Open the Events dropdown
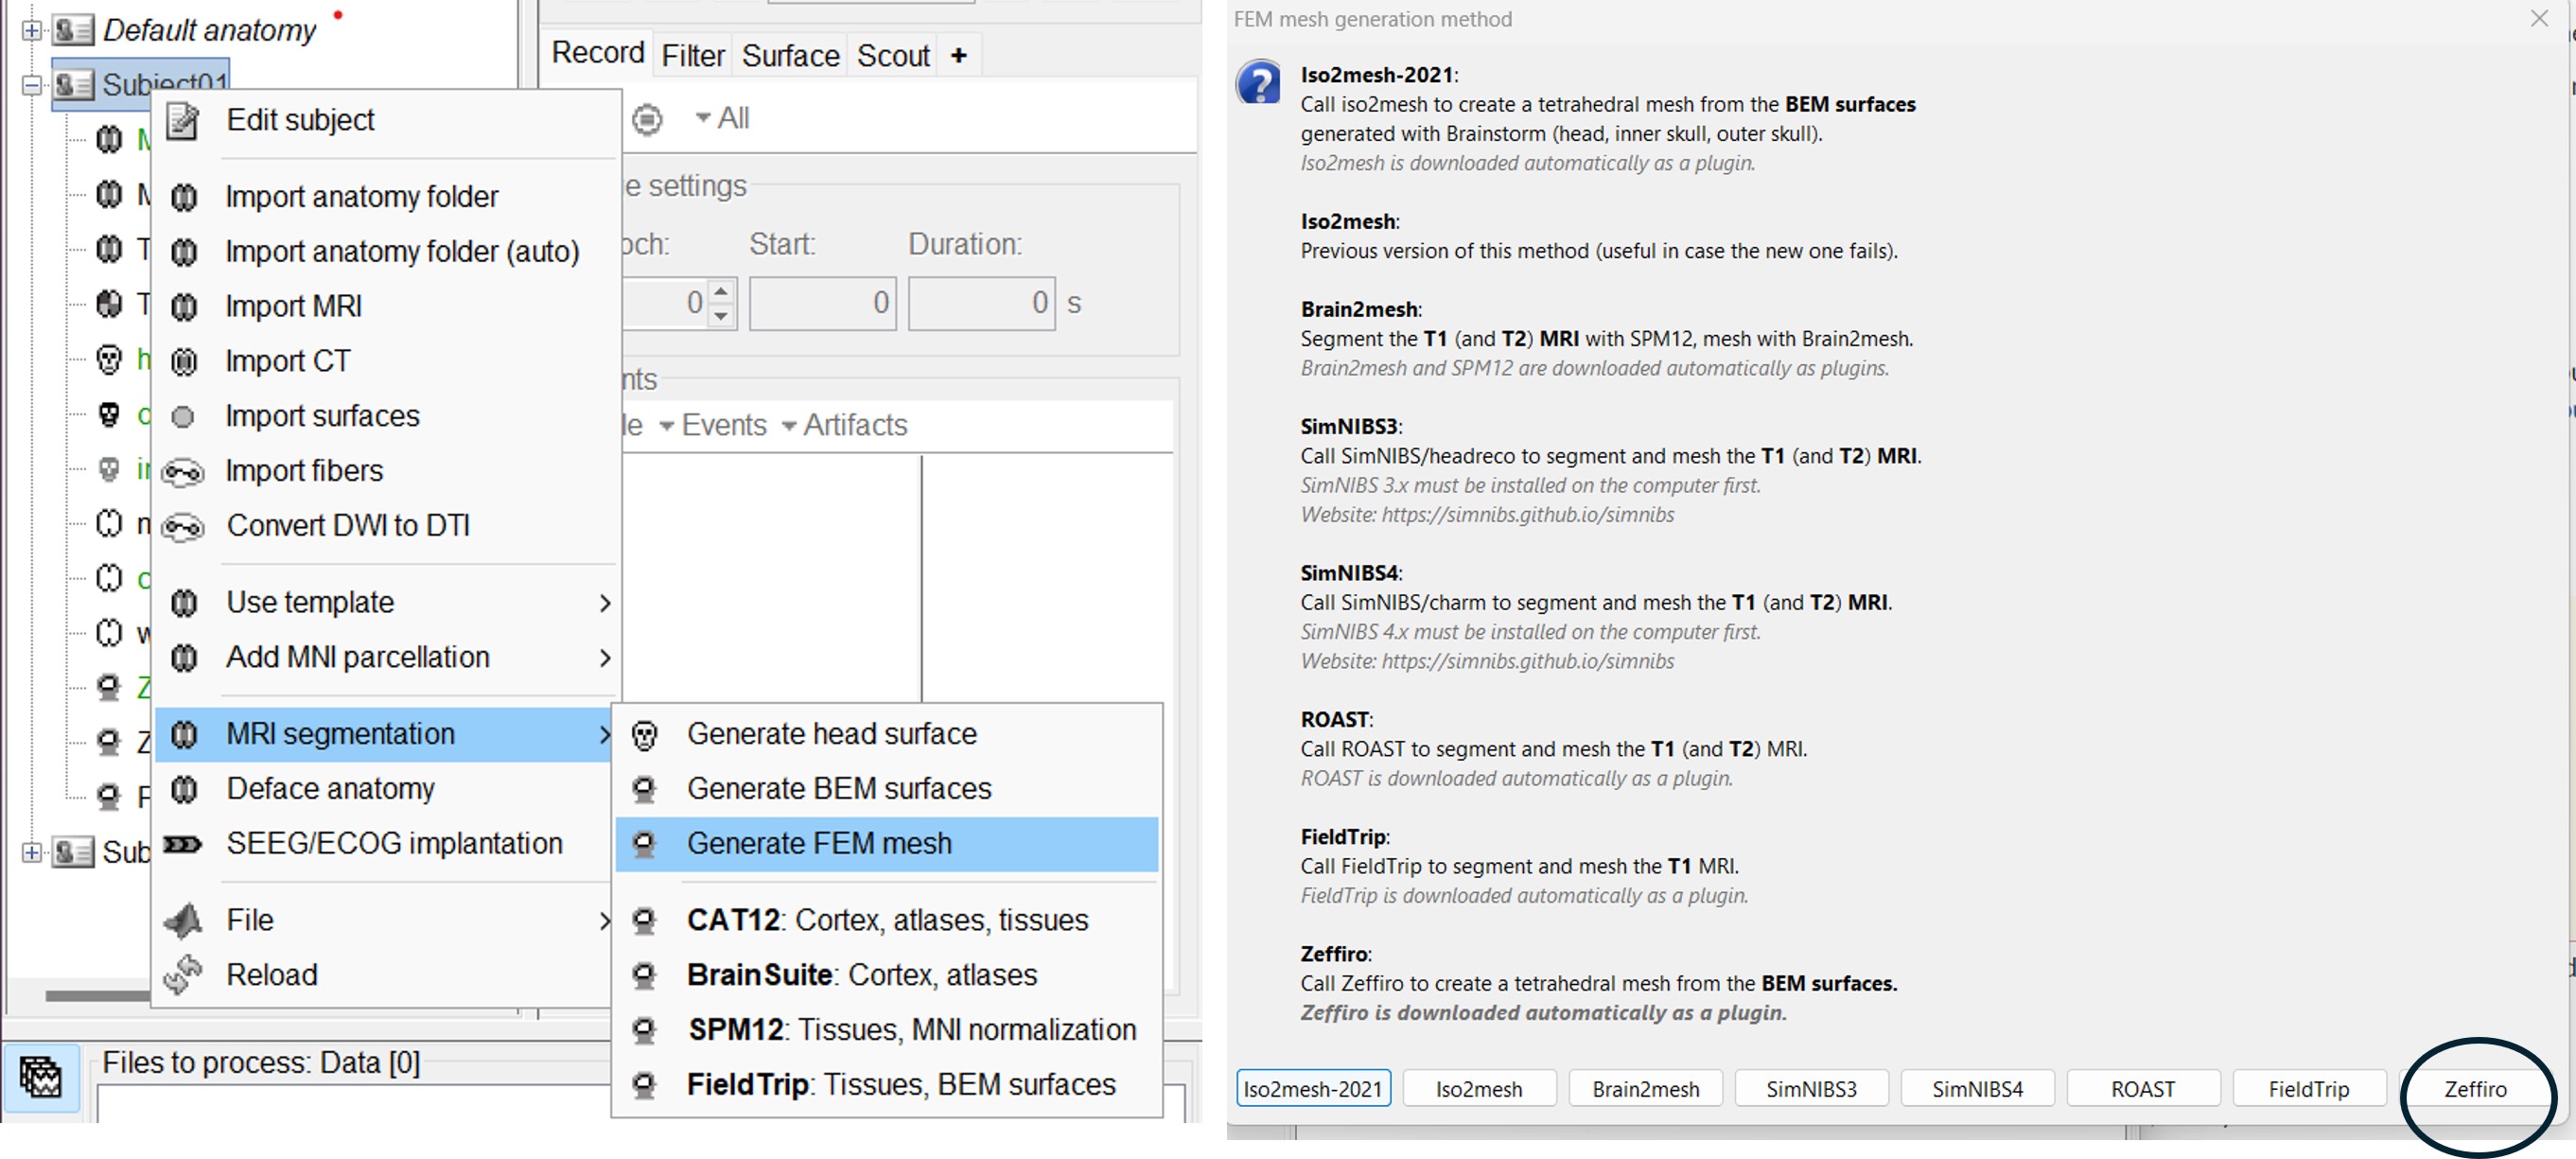 (x=713, y=426)
